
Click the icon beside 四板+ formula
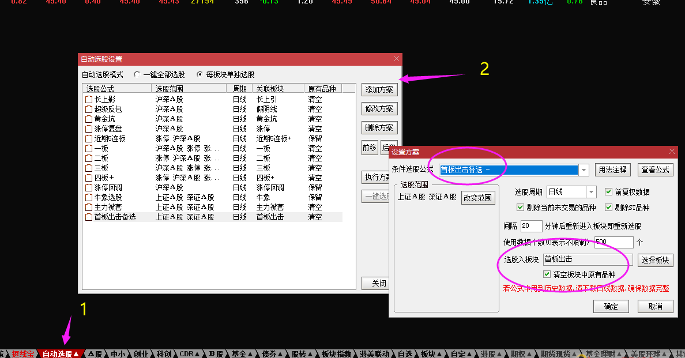(x=89, y=178)
